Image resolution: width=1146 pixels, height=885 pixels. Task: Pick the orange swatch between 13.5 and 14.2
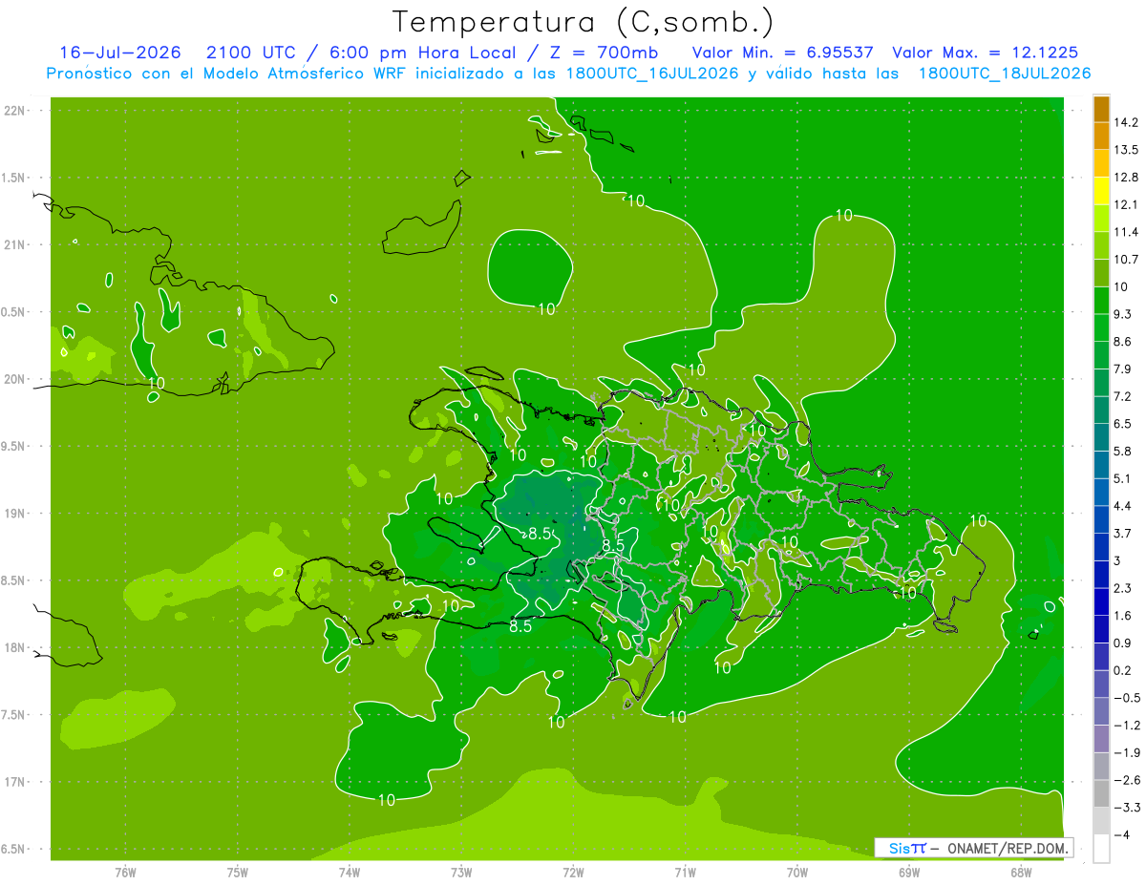1101,136
